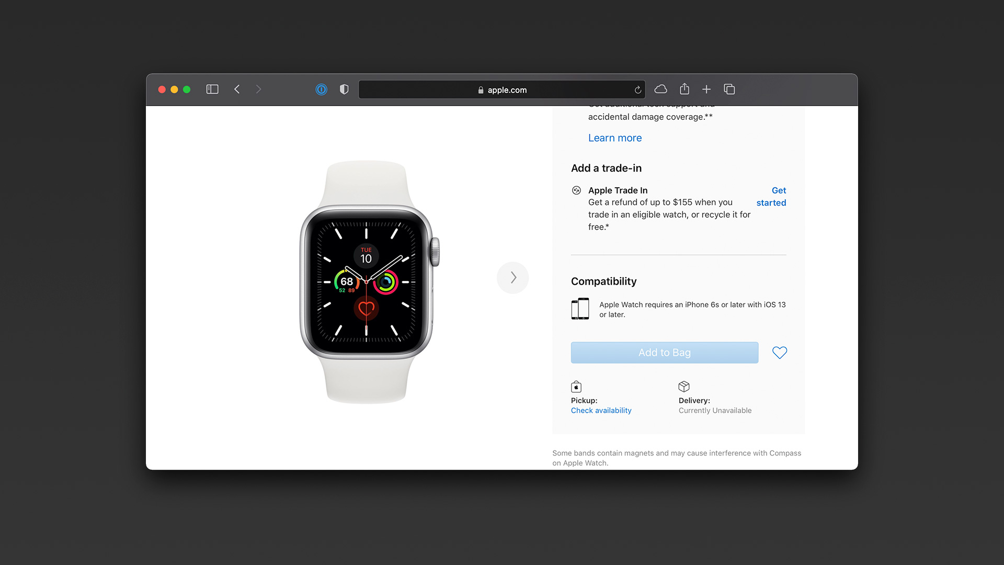Click the Apple Trade In icon
1004x565 pixels.
coord(576,190)
